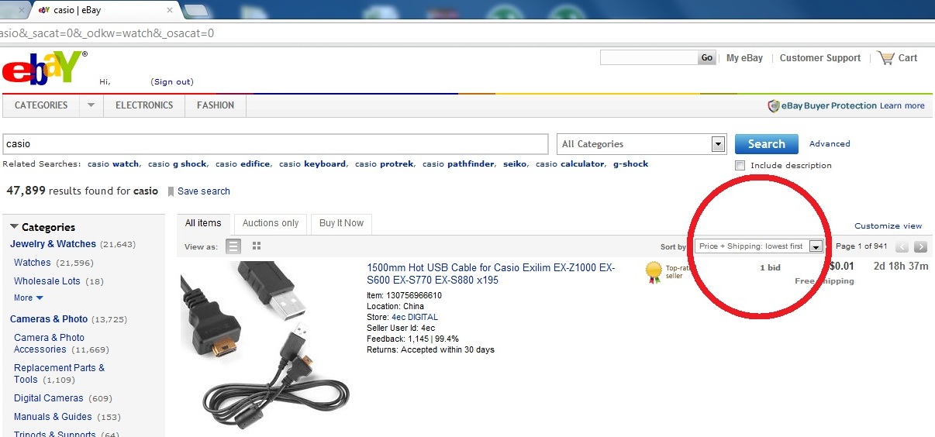935x437 pixels.
Task: Open the 4ec DIGITAL store link
Action: click(x=415, y=317)
